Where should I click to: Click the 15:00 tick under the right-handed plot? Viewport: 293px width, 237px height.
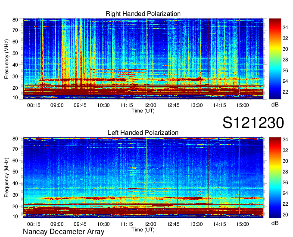click(243, 105)
